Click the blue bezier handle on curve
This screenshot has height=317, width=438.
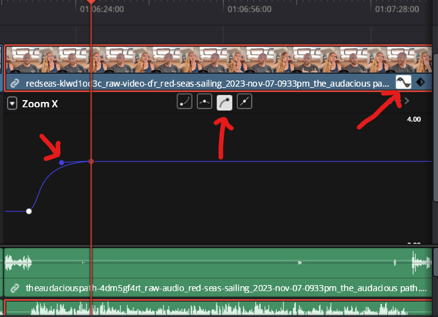click(x=62, y=162)
